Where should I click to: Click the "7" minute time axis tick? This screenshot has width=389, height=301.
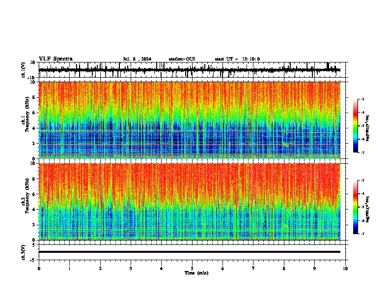(x=253, y=269)
